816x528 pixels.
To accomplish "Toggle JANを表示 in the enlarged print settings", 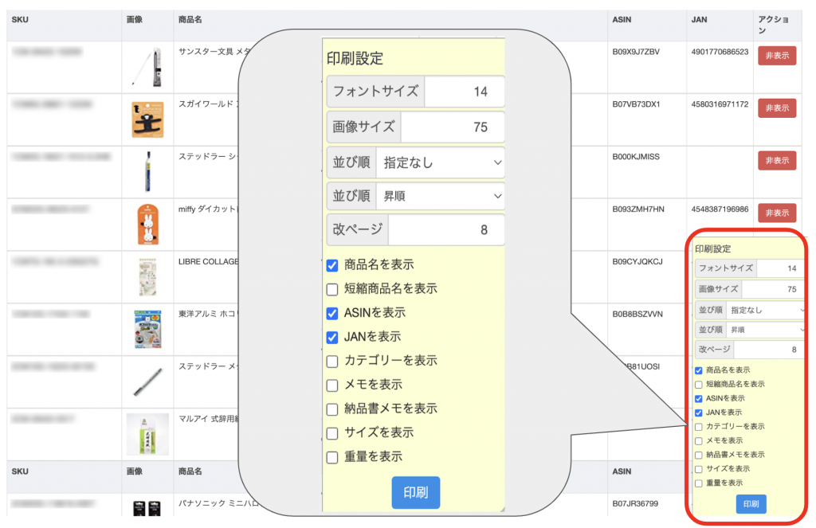I will tap(332, 337).
